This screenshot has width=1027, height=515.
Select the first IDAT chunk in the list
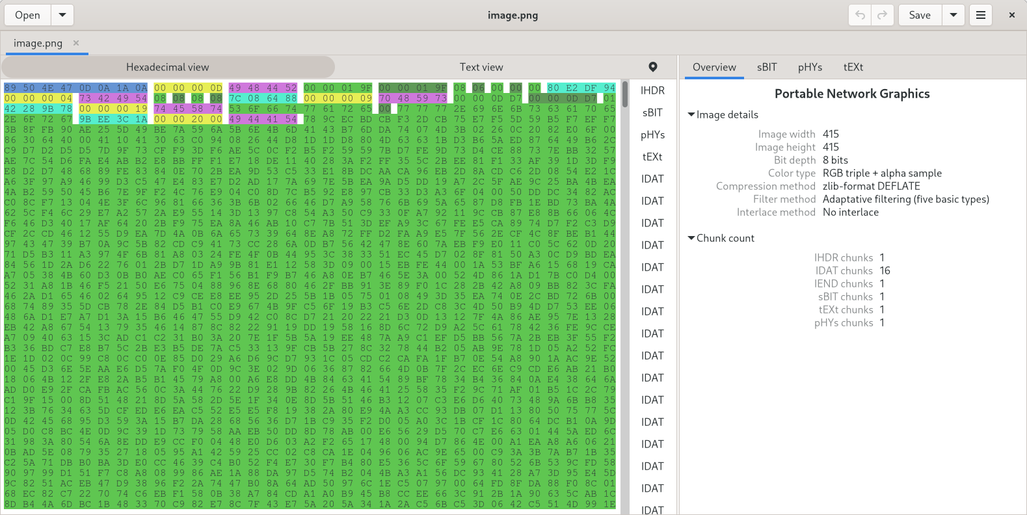click(652, 179)
